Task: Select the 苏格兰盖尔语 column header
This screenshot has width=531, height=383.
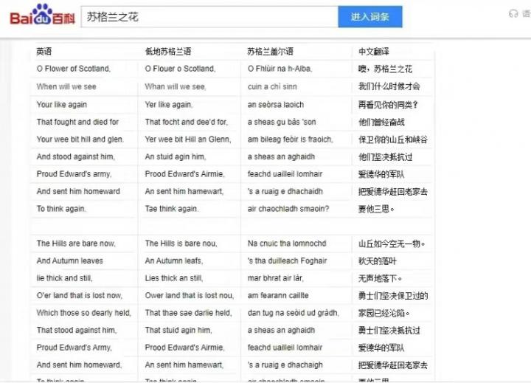Action: pyautogui.click(x=270, y=52)
